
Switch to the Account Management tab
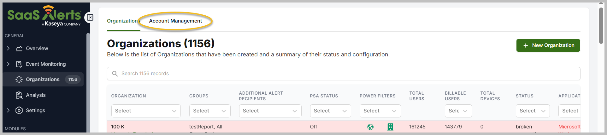175,21
